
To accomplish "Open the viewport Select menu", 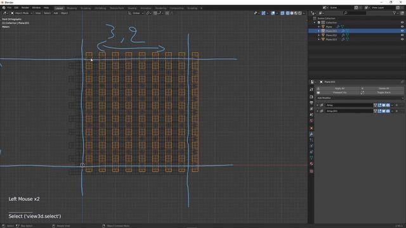I will click(x=47, y=13).
